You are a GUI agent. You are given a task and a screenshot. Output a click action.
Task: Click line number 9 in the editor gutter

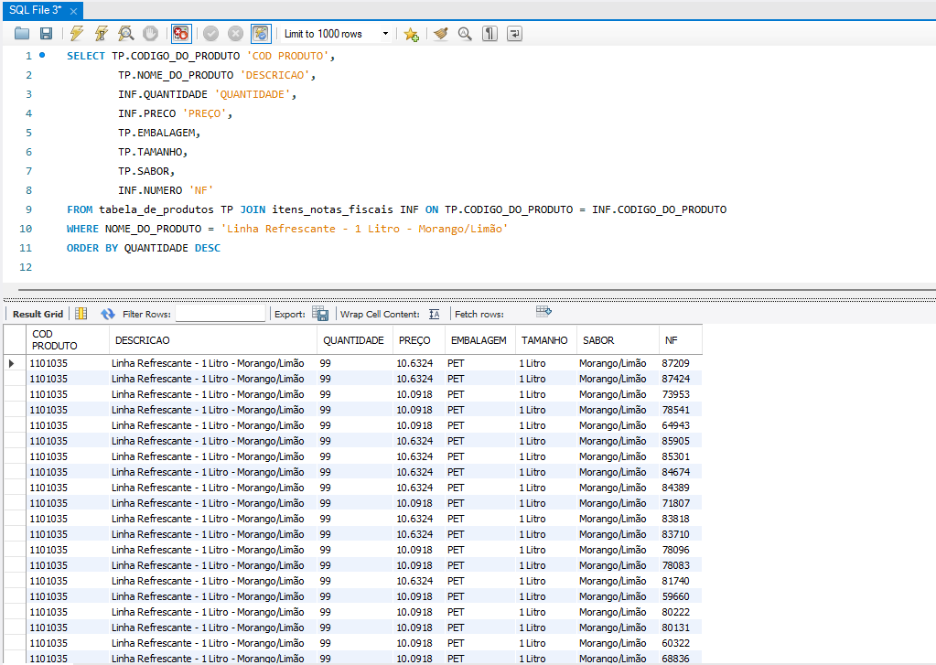[x=28, y=209]
